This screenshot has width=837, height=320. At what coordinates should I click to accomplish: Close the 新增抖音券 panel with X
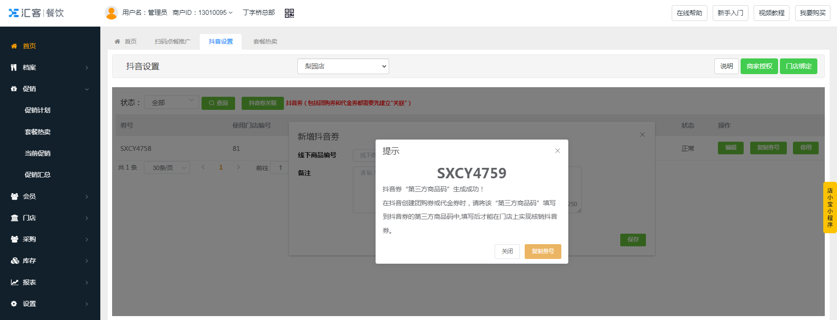click(642, 135)
